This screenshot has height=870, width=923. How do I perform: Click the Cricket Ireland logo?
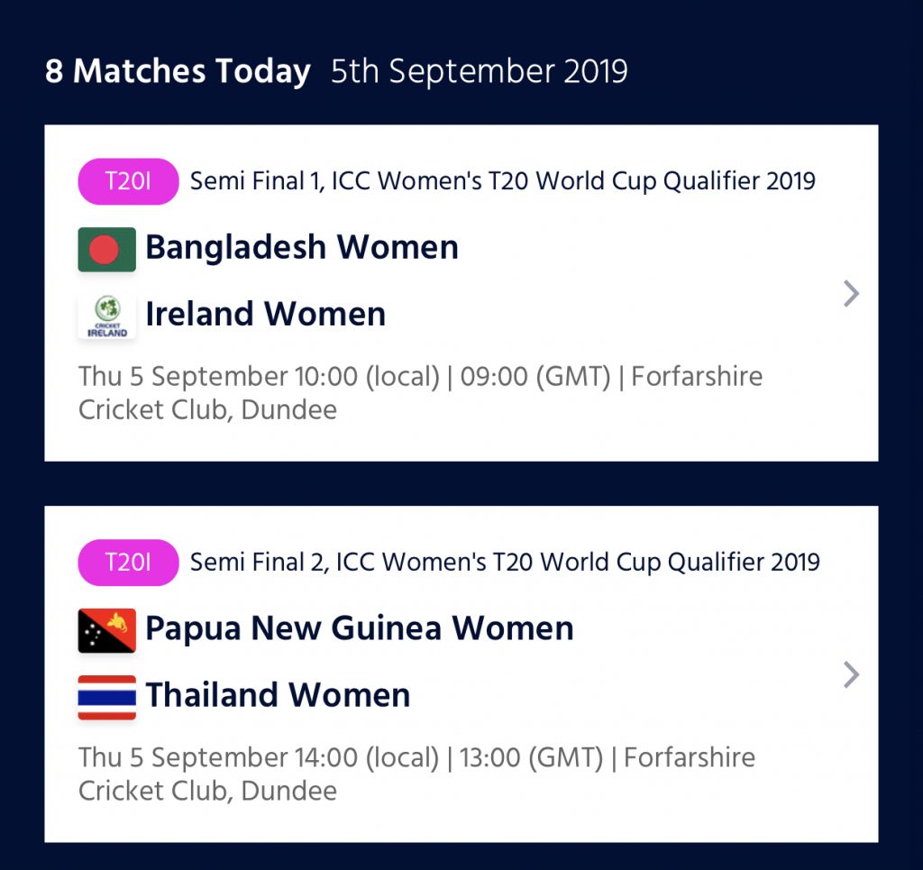click(x=106, y=316)
